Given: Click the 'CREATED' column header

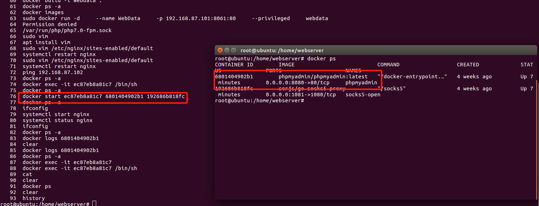Looking at the screenshot, I should 468,65.
